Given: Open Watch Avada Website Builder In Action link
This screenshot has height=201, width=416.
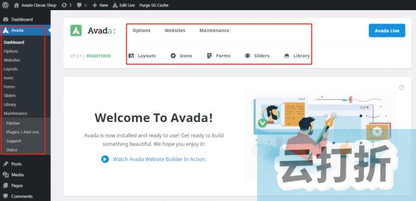Looking at the screenshot, I should pyautogui.click(x=159, y=159).
